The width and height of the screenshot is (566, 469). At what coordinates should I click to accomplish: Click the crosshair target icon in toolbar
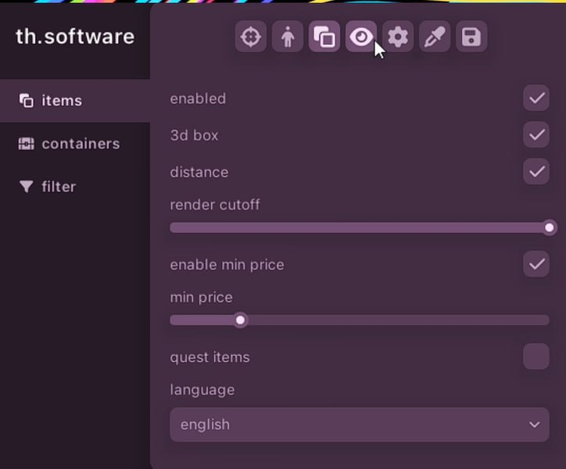(251, 37)
